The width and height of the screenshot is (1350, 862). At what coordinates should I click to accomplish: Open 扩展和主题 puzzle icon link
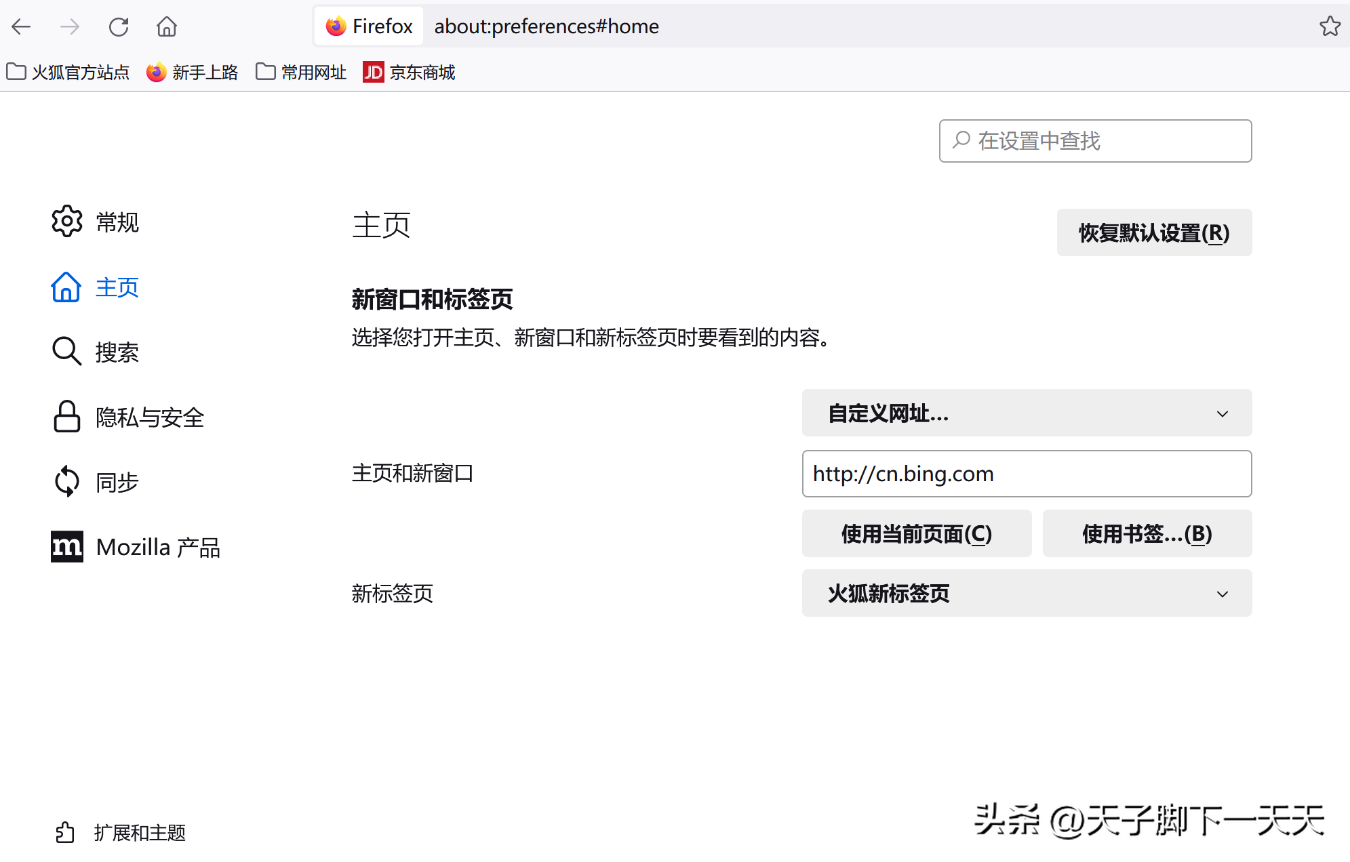pyautogui.click(x=66, y=832)
